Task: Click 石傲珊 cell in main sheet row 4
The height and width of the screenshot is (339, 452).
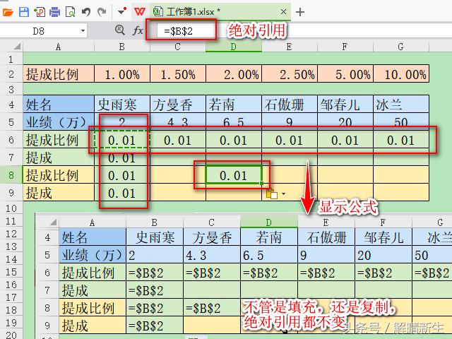Action: pyautogui.click(x=289, y=104)
